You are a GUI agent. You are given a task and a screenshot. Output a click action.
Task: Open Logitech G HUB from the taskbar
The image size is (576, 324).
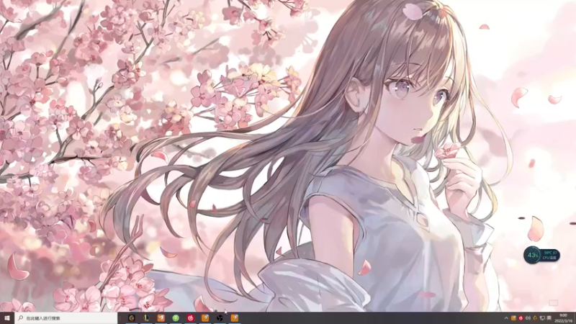(132, 318)
